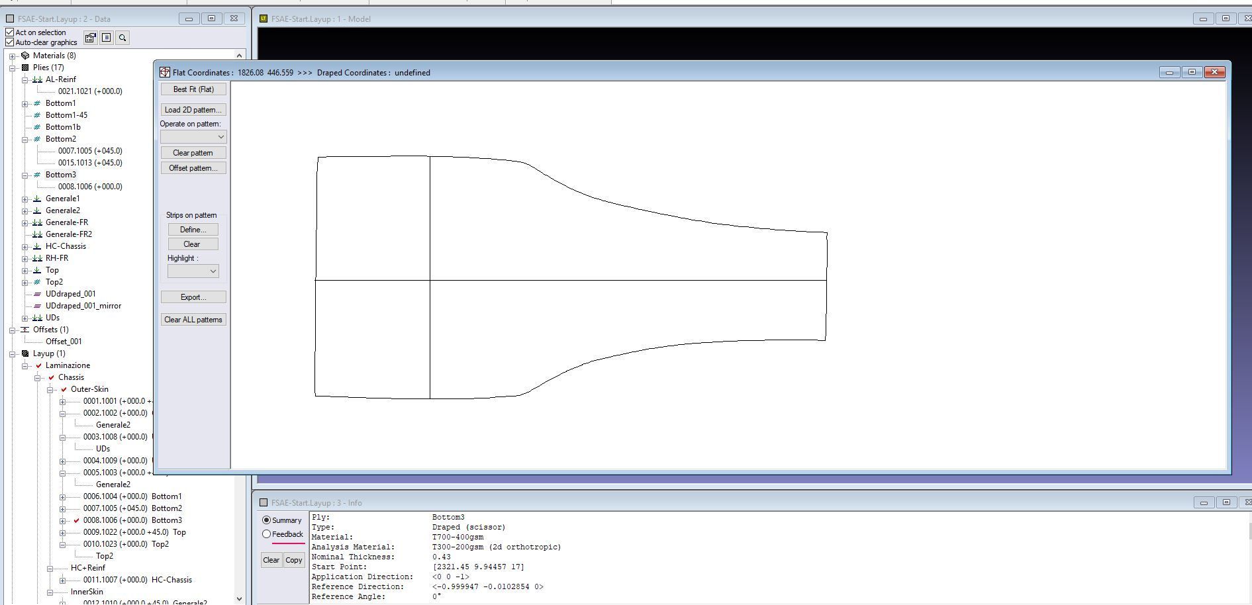The height and width of the screenshot is (605, 1252).
Task: Click Data tree scrollbar up arrow
Action: (x=239, y=56)
